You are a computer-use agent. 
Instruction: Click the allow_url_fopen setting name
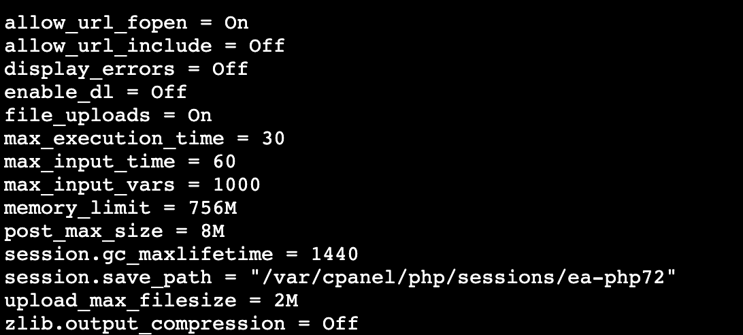(95, 22)
